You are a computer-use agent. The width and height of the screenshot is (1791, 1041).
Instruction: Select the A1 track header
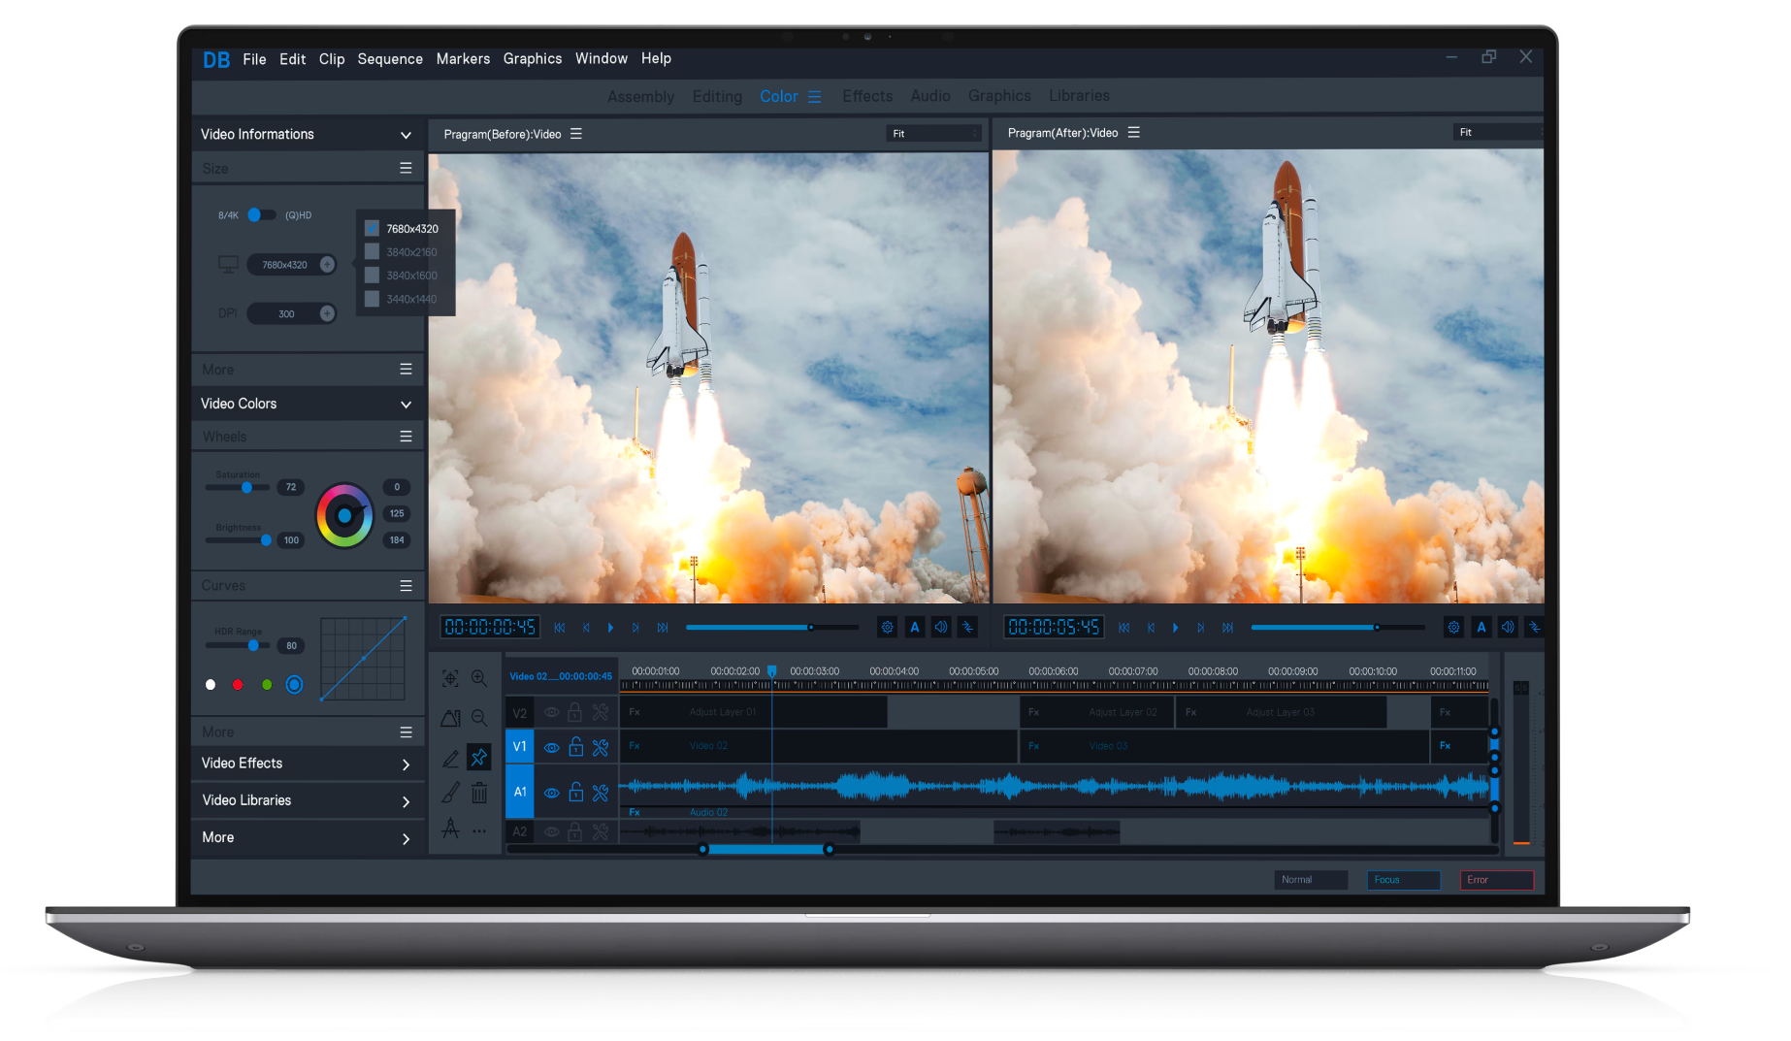click(520, 792)
